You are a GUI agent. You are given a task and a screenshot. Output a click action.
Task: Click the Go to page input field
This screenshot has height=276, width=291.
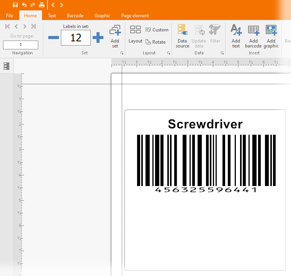click(x=21, y=45)
